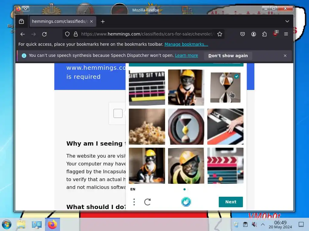Open the tracking protection shield icon
This screenshot has height=231, width=309.
click(67, 34)
